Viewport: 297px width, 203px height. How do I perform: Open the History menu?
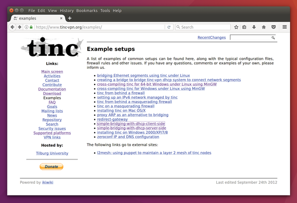point(67,10)
